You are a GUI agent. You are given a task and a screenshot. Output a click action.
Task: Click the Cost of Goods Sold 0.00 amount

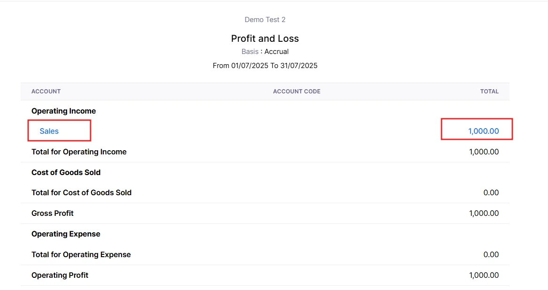click(x=491, y=193)
